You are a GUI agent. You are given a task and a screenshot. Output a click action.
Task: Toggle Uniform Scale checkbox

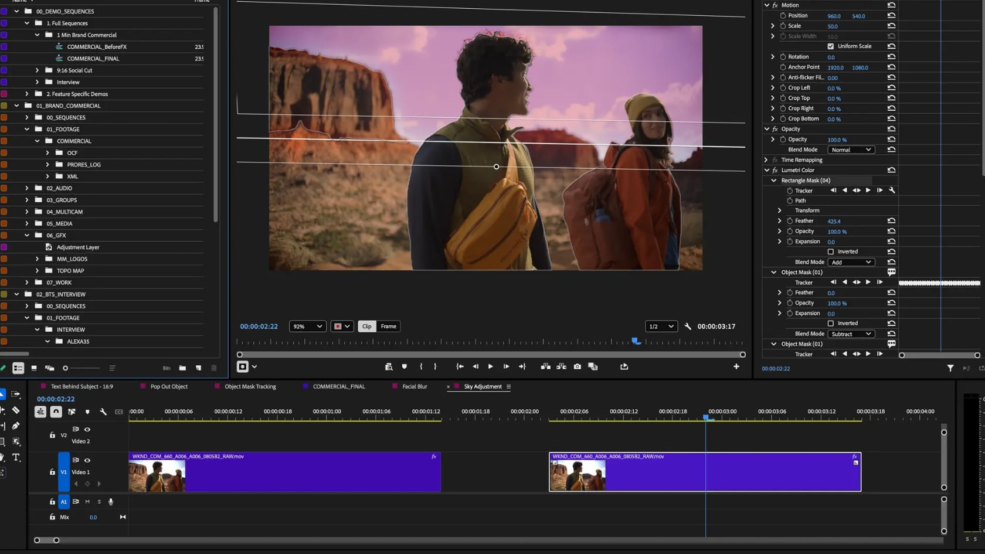[x=830, y=46]
